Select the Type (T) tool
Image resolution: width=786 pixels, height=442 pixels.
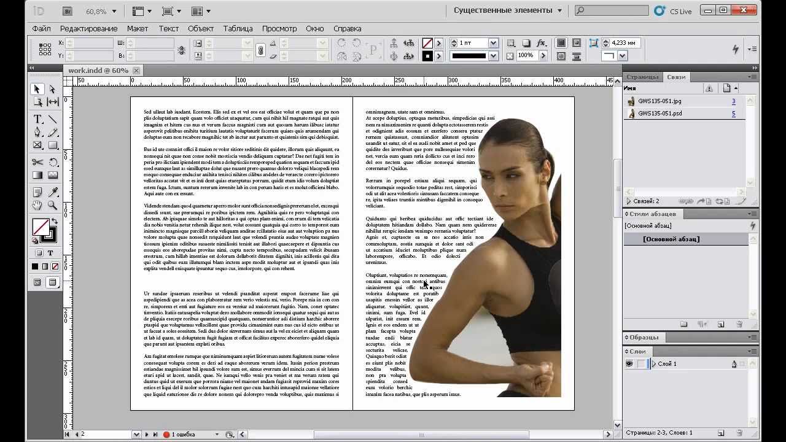tap(37, 119)
